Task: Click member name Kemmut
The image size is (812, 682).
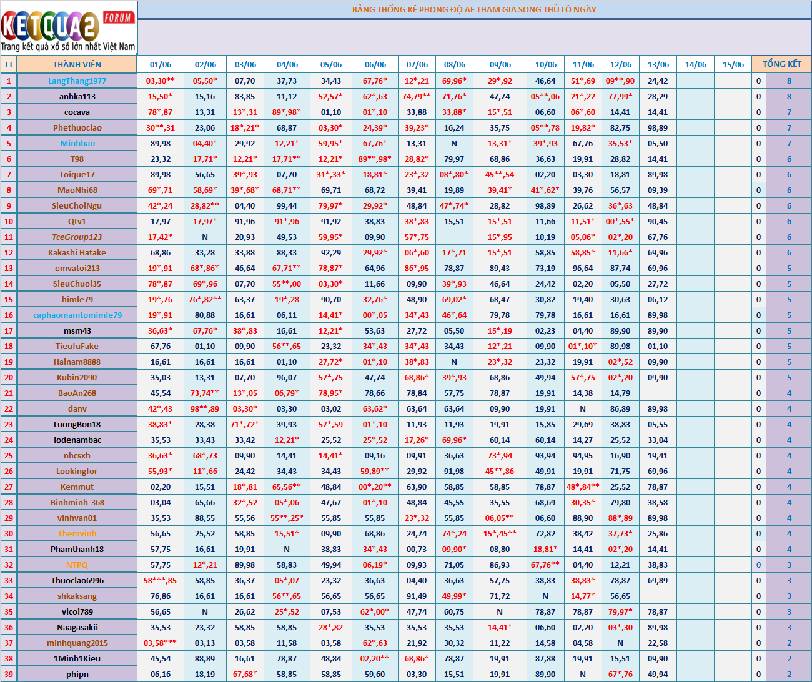Action: 77,487
